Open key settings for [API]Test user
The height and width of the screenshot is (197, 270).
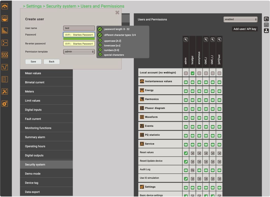pyautogui.click(x=219, y=40)
